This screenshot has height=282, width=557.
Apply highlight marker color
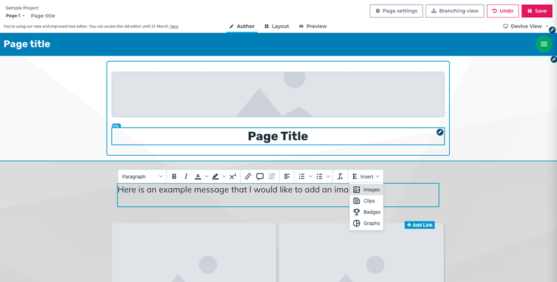pyautogui.click(x=215, y=177)
